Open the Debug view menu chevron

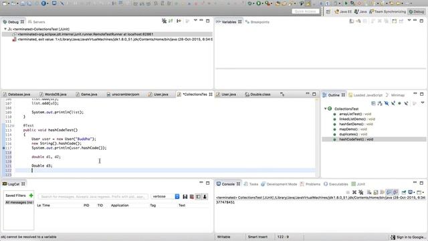(195, 21)
